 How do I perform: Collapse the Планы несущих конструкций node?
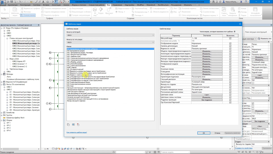pos(7,38)
